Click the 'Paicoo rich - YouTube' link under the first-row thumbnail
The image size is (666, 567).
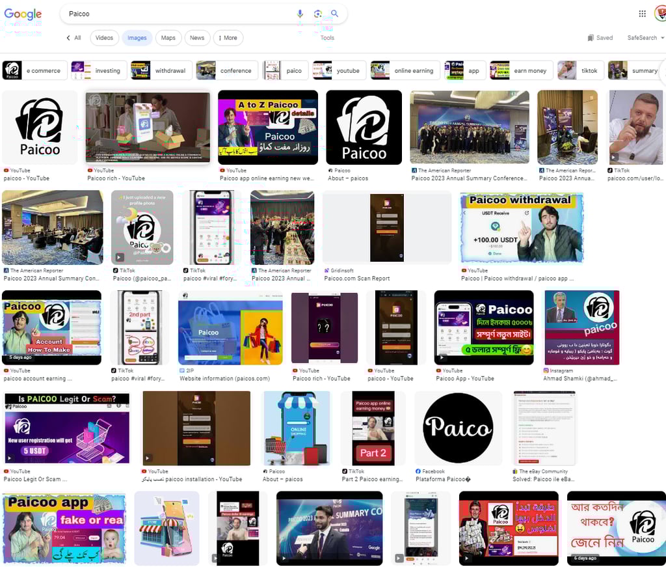click(x=116, y=178)
